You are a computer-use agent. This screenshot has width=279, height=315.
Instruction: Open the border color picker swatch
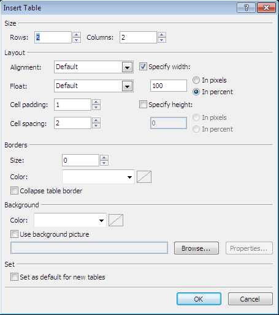pos(144,177)
